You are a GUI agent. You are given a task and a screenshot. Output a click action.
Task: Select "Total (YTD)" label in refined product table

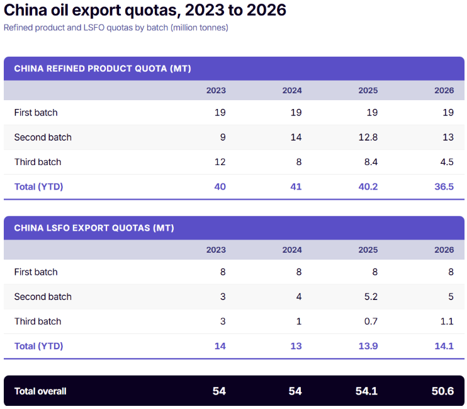39,187
